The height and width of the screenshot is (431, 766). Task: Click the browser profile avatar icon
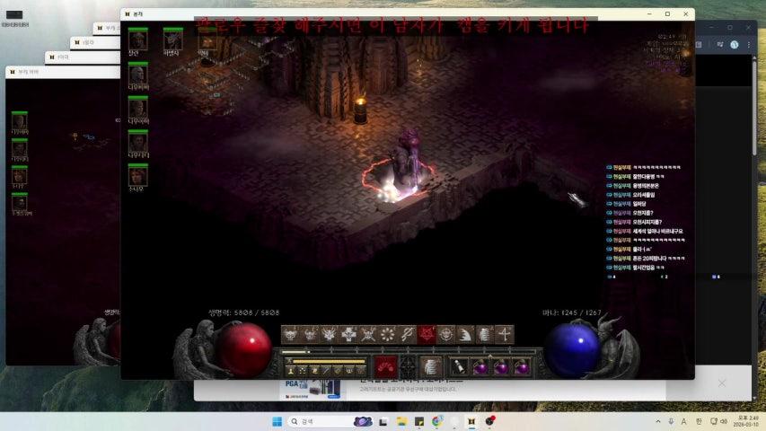point(735,45)
